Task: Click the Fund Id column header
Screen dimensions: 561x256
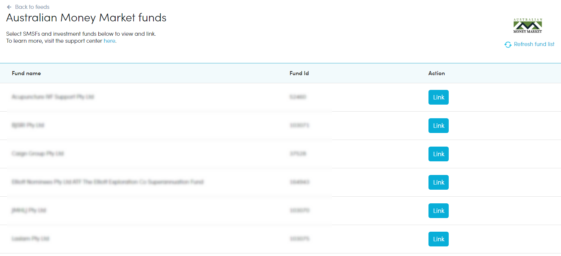Action: [299, 73]
